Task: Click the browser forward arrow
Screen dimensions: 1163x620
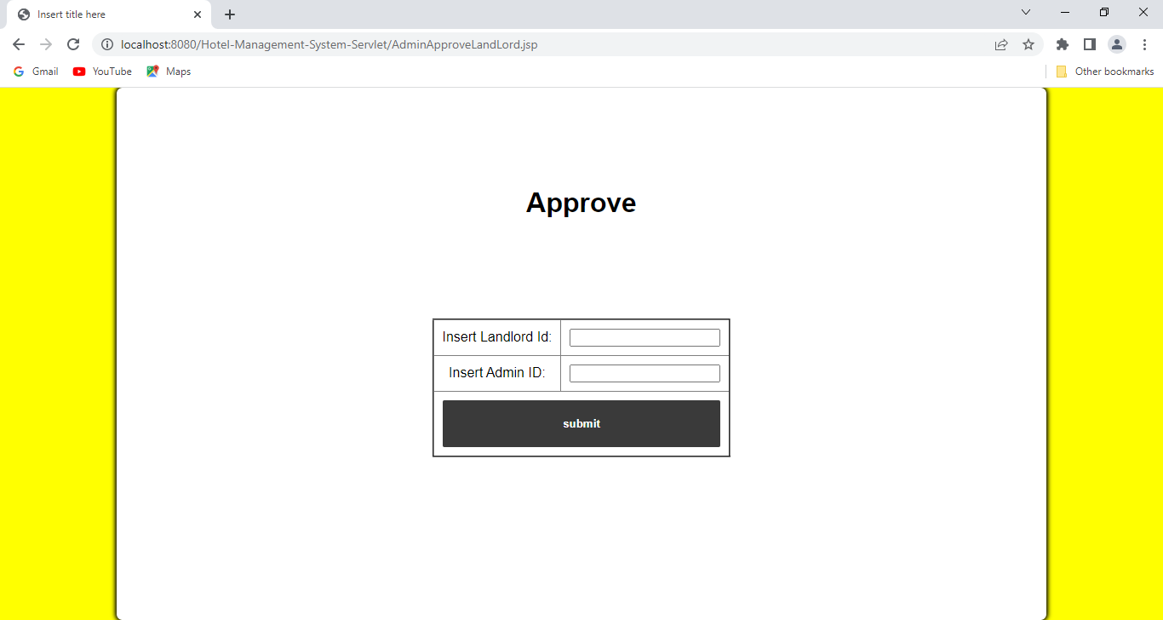Action: [x=46, y=44]
